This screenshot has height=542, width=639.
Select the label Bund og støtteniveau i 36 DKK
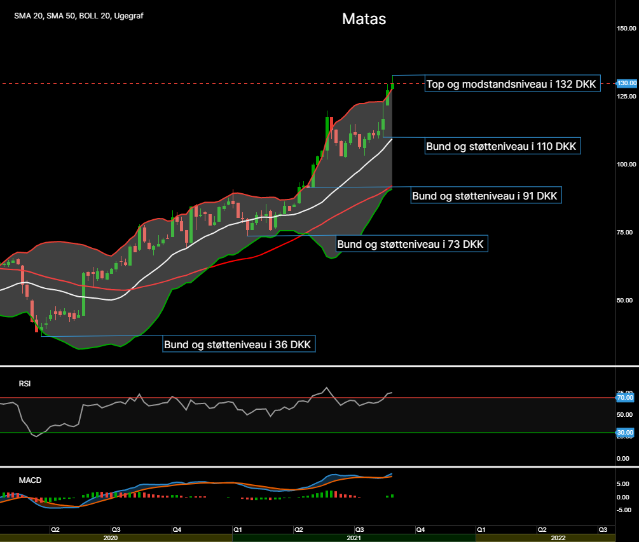click(238, 344)
